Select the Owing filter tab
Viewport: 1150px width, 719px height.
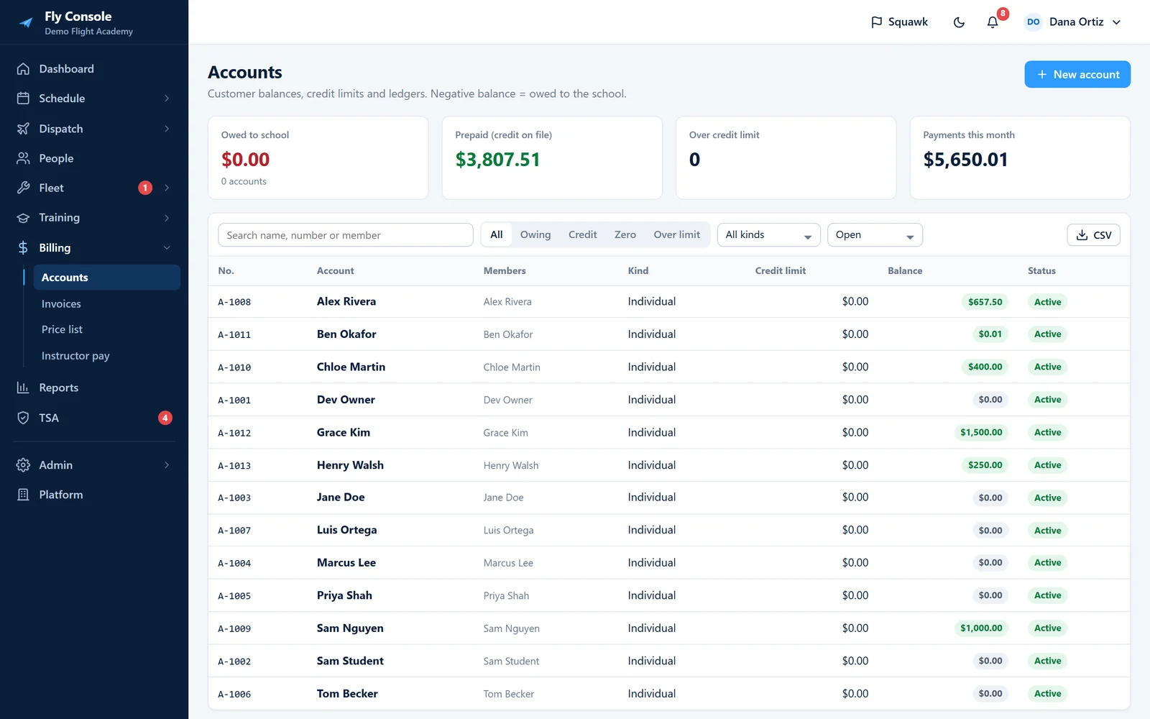pyautogui.click(x=535, y=235)
